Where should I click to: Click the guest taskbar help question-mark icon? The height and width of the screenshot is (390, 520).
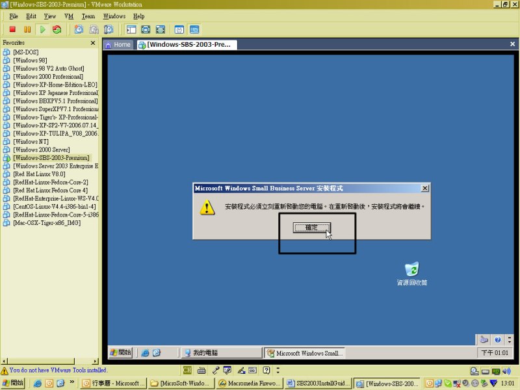click(x=497, y=339)
